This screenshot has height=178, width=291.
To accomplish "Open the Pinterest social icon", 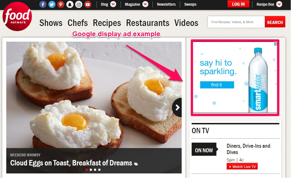I will click(61, 4).
